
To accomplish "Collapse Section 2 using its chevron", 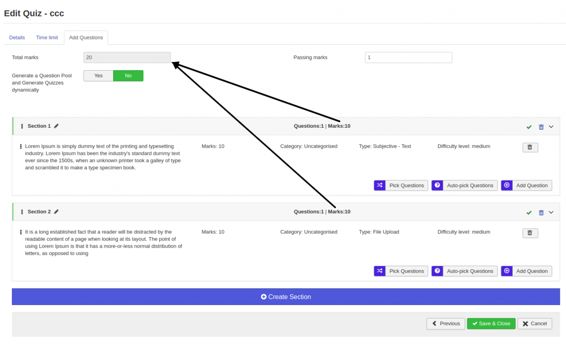I will (x=551, y=212).
